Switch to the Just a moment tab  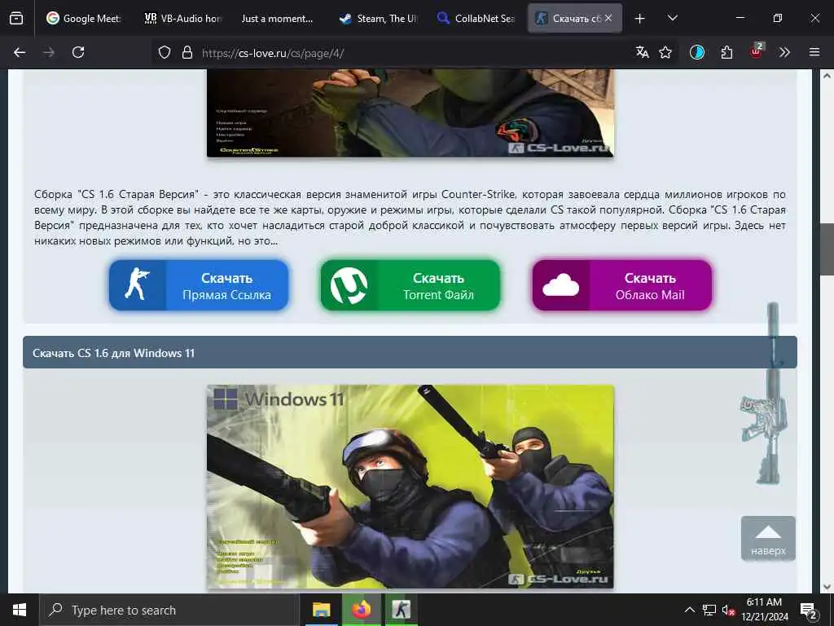pyautogui.click(x=278, y=18)
